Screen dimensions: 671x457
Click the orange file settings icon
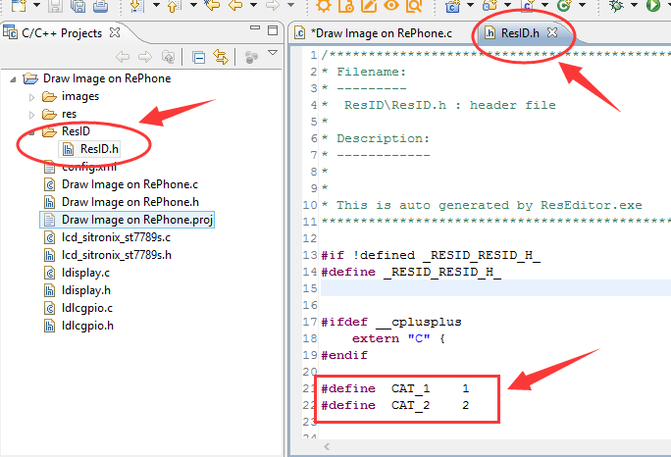tap(345, 6)
